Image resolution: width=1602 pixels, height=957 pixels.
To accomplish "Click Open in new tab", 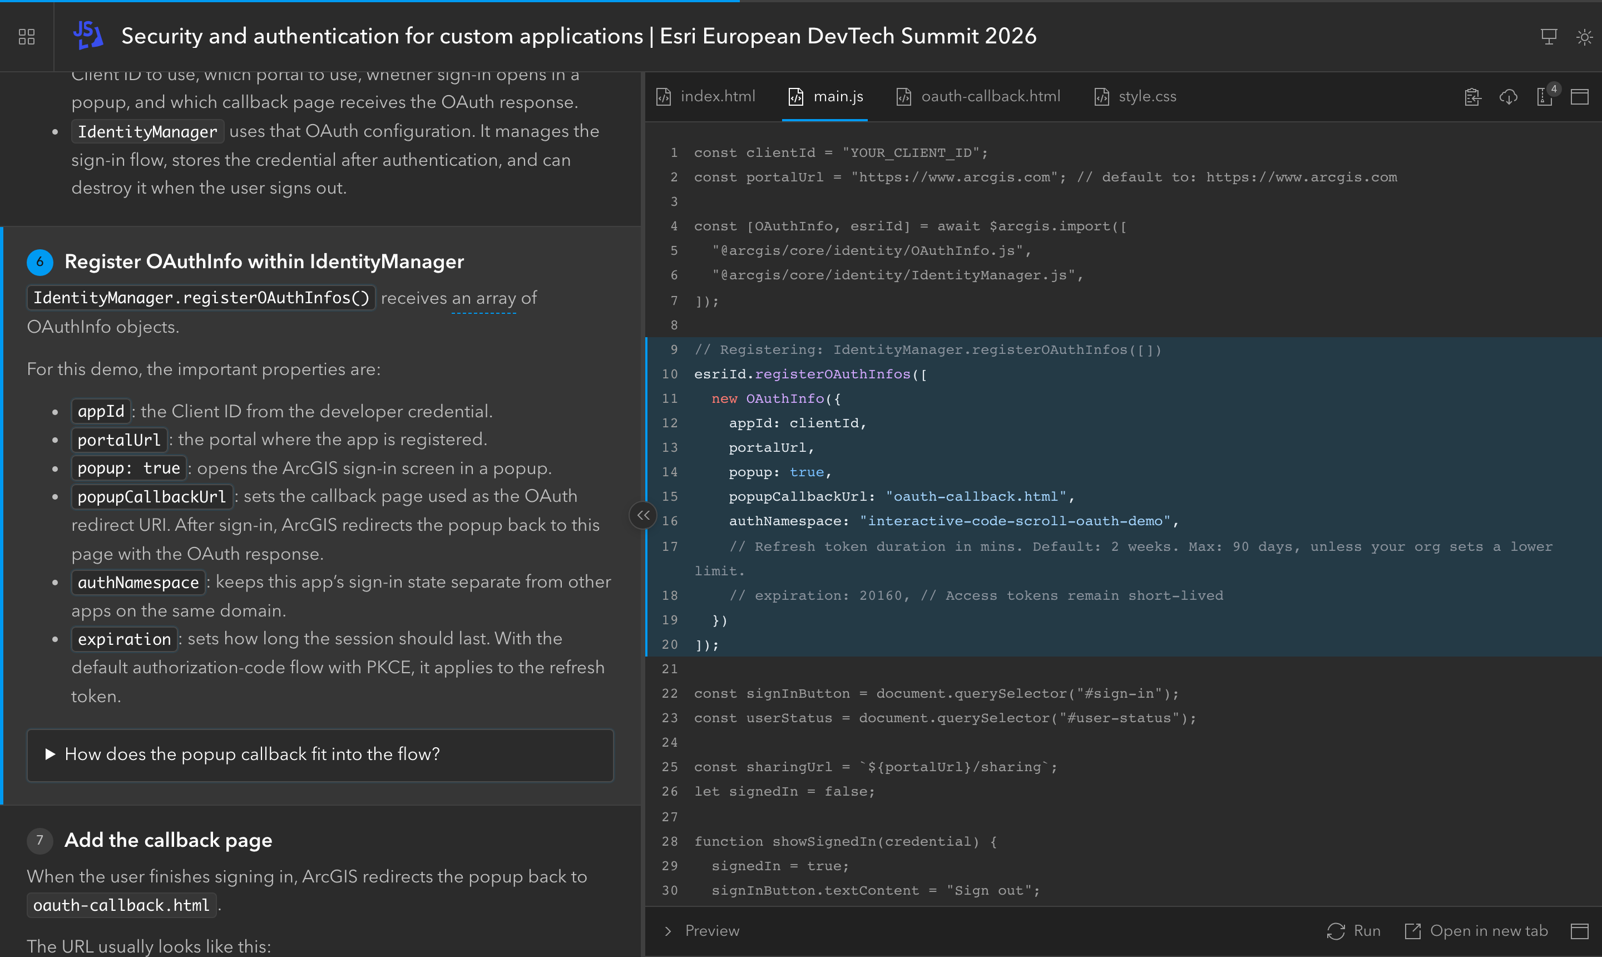I will click(x=1476, y=930).
